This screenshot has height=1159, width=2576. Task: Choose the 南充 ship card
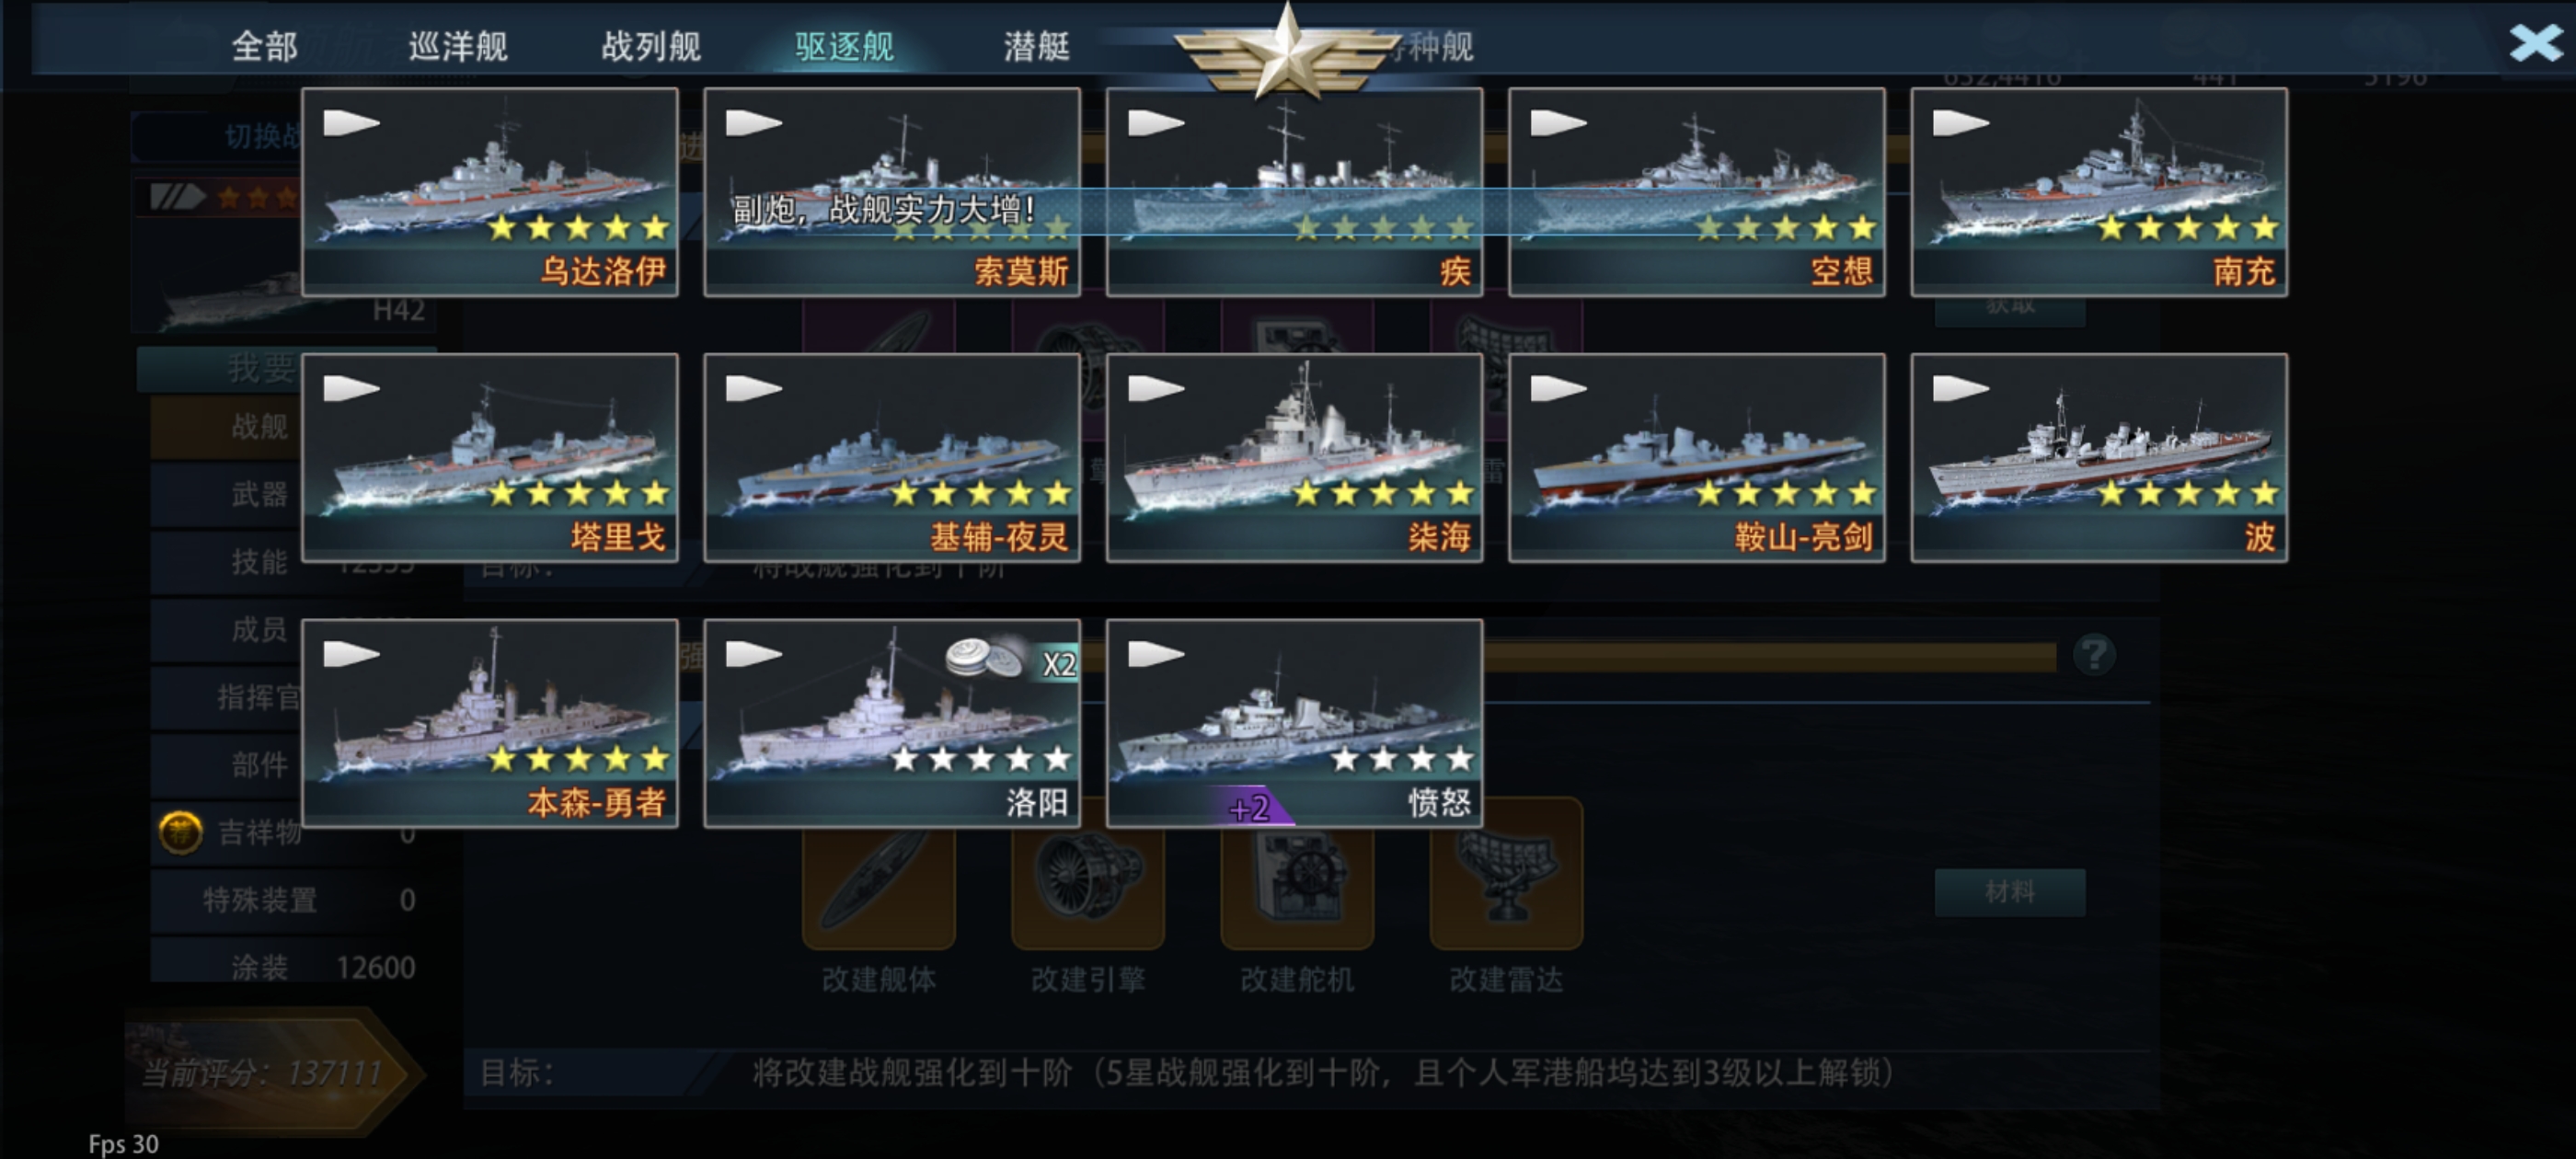2099,192
